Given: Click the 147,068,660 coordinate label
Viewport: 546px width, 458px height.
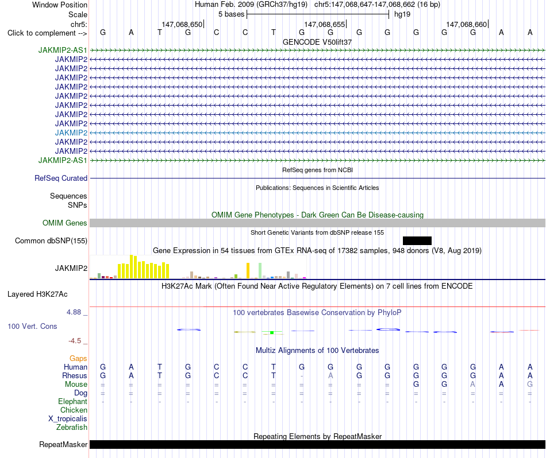Looking at the screenshot, I should click(467, 24).
